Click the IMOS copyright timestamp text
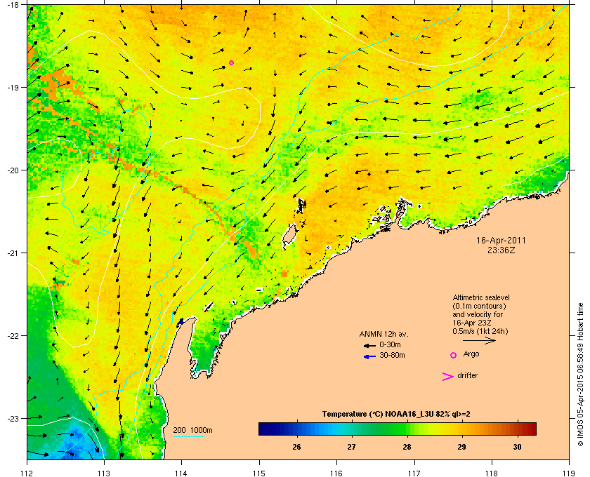This screenshot has height=477, width=590. pos(580,375)
